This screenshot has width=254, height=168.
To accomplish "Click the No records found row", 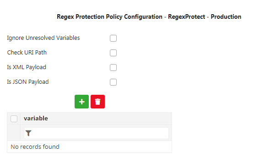I will [x=89, y=147].
